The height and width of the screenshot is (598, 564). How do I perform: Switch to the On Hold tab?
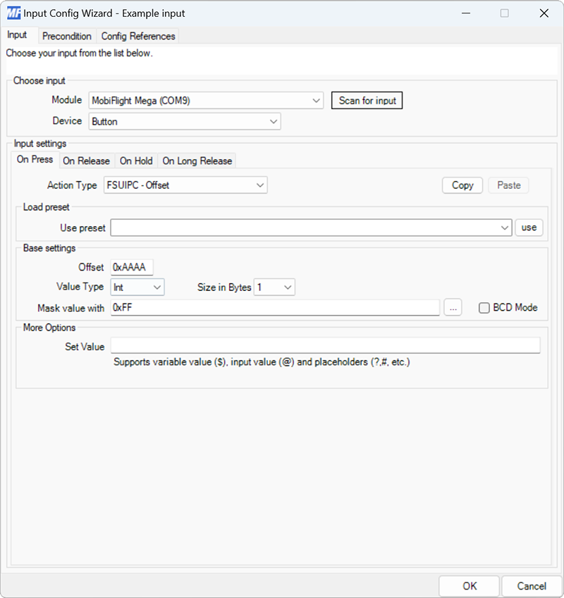pos(135,161)
